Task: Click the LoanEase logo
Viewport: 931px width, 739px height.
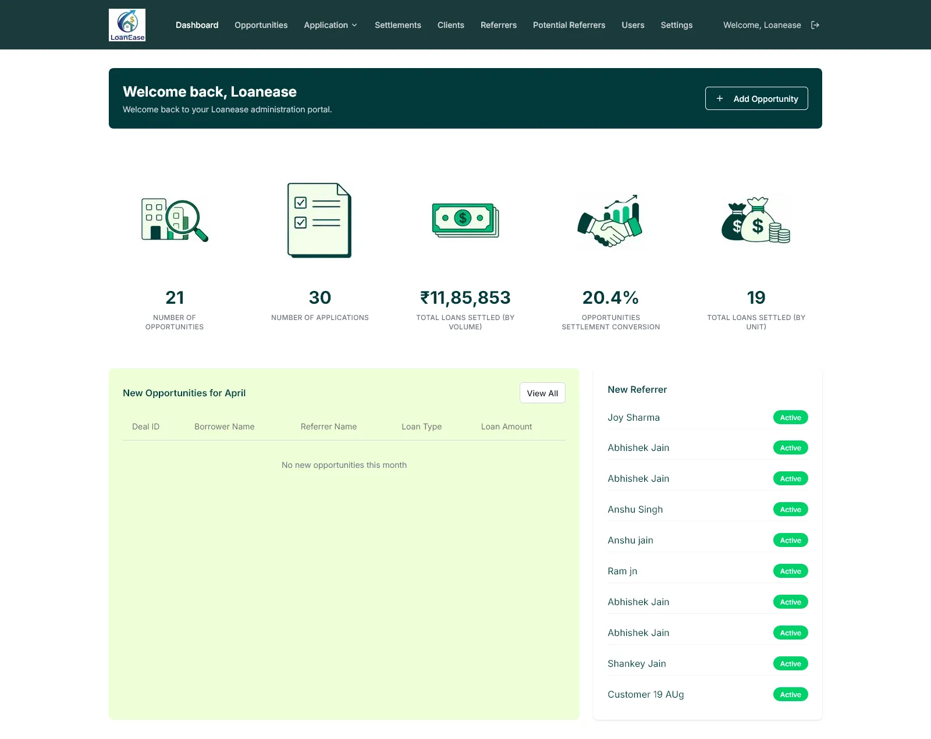Action: click(127, 24)
